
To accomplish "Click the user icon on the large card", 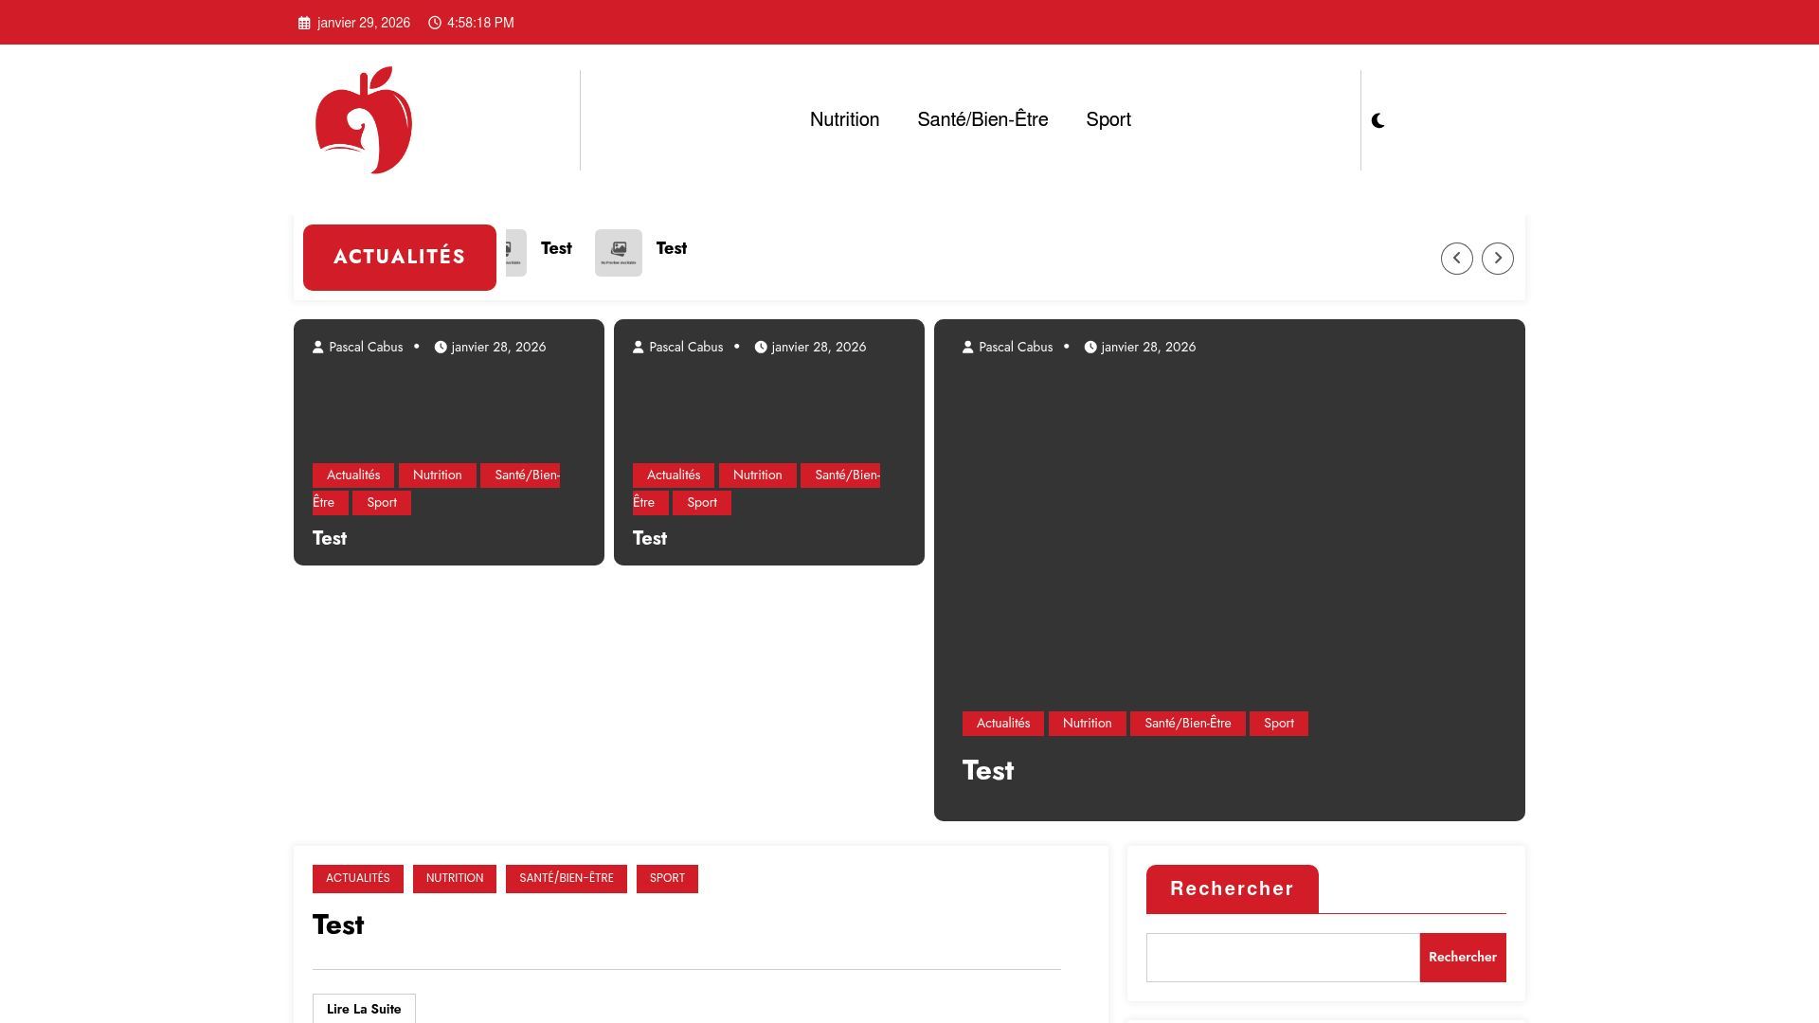I will coord(968,347).
